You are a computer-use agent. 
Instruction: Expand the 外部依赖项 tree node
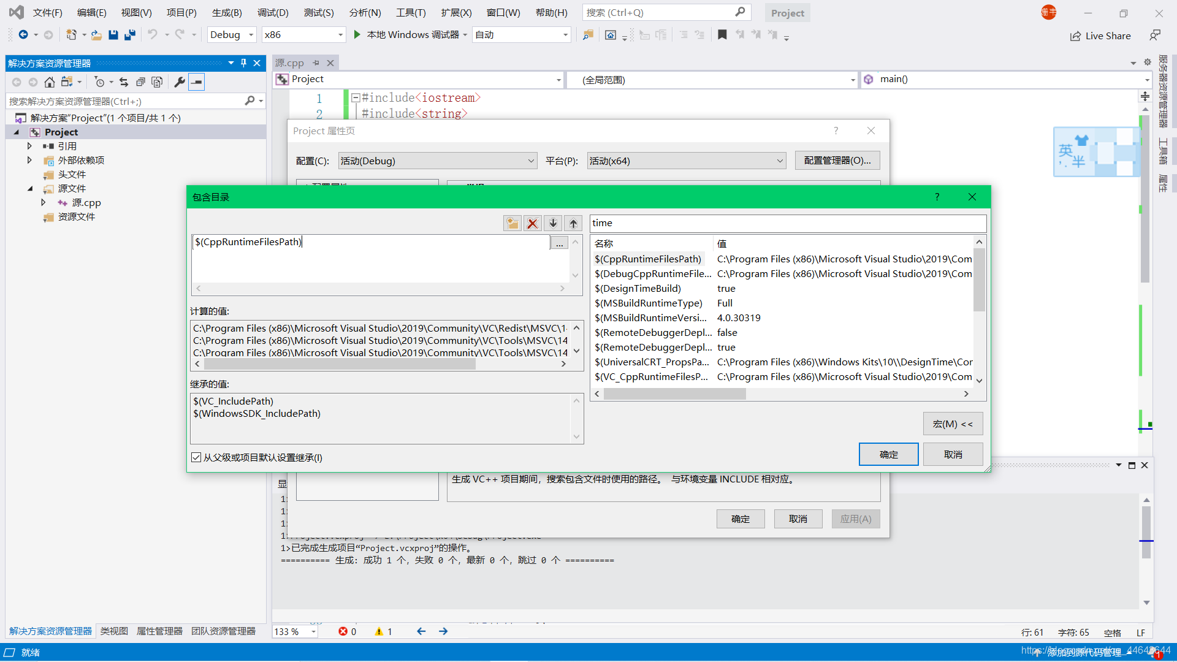pos(29,160)
